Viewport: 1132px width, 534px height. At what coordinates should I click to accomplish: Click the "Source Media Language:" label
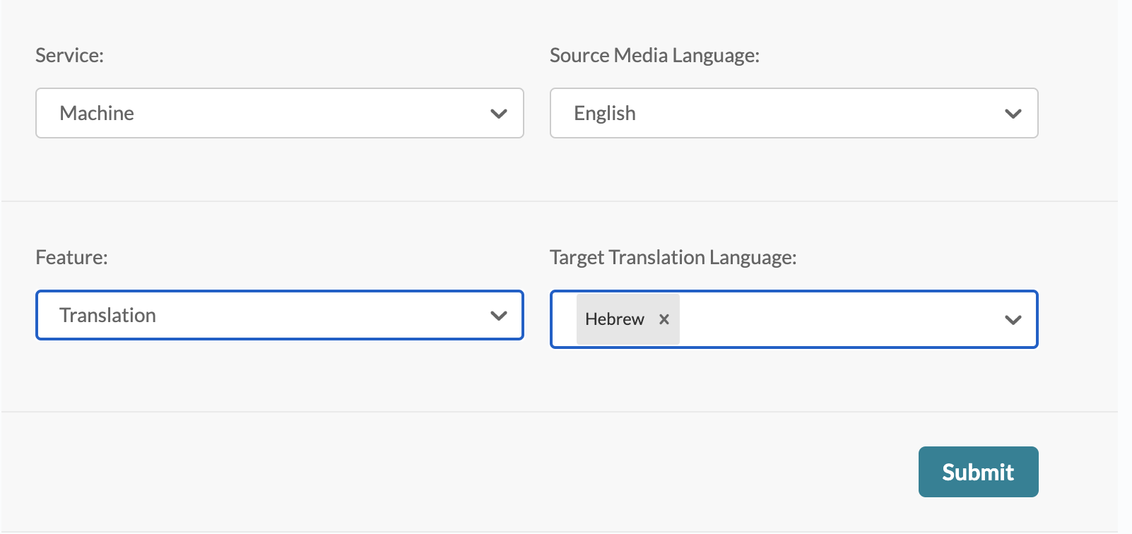pyautogui.click(x=654, y=55)
